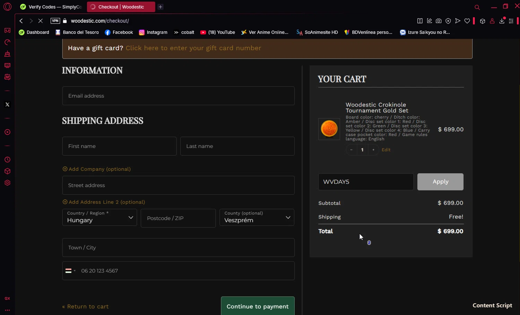Open the tab search magnifier icon

pos(477,7)
